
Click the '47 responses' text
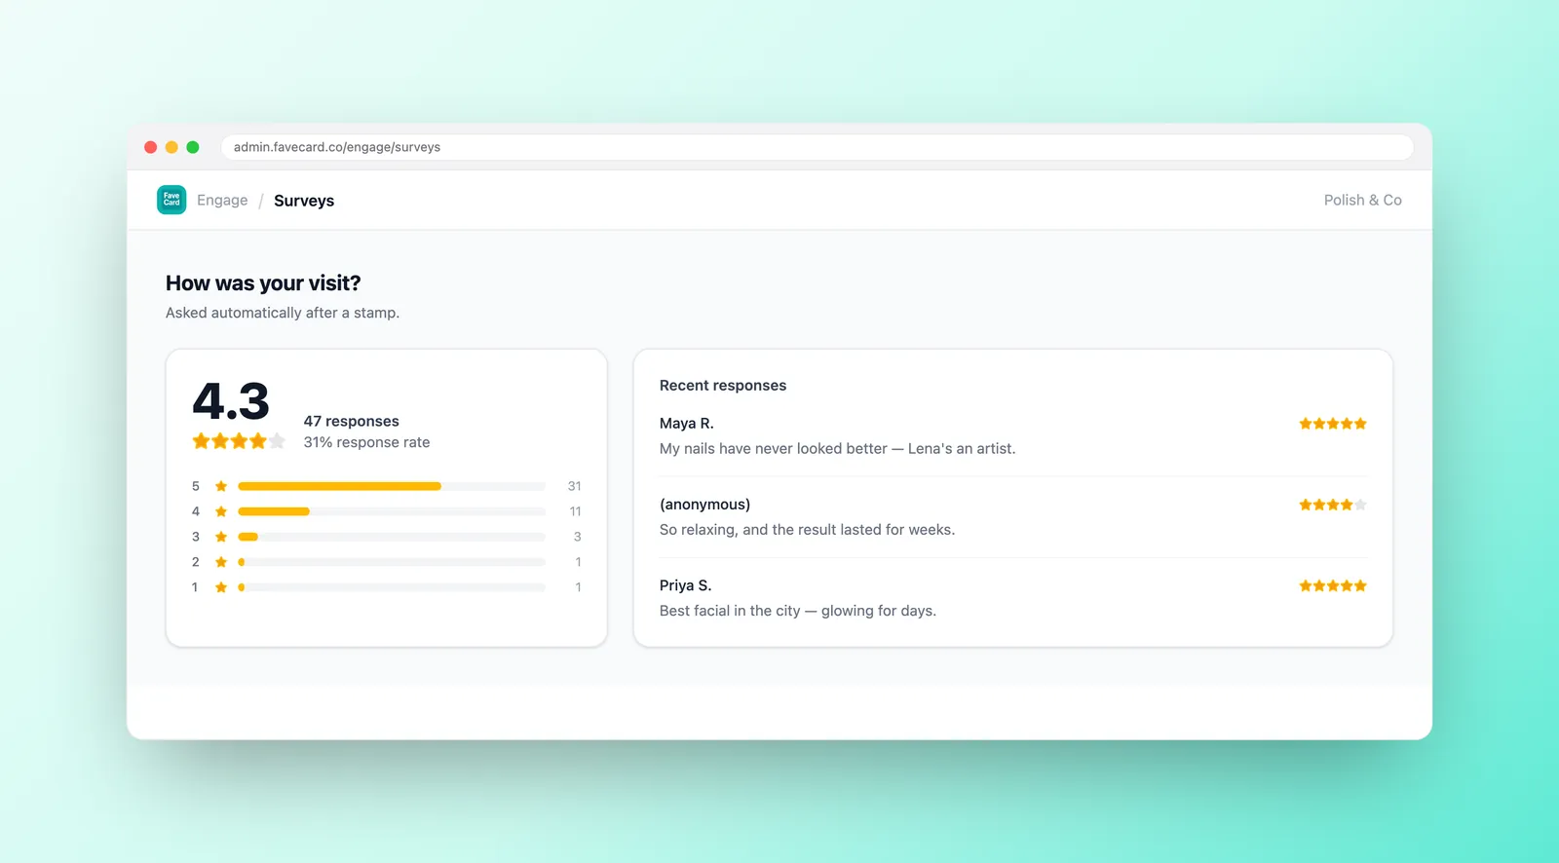(351, 421)
